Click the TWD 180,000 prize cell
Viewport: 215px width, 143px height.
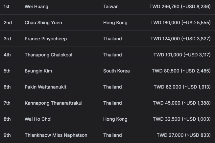180,23
